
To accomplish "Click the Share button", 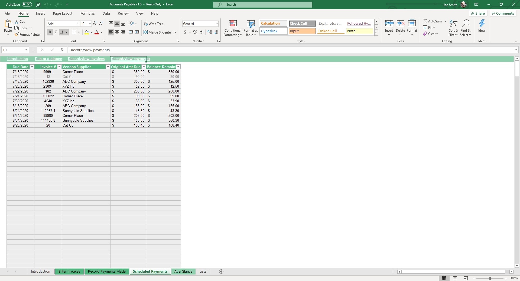I will (x=478, y=13).
